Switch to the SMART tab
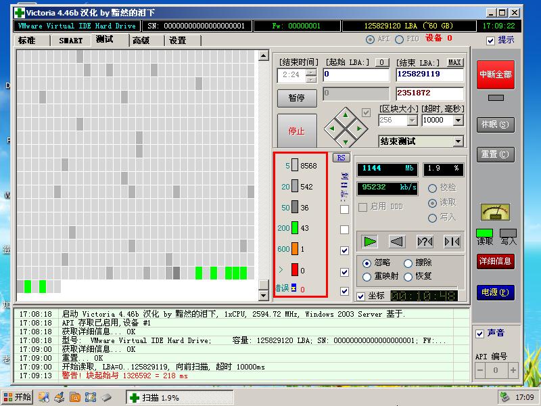Screen dimensions: 541x406 click(x=71, y=41)
